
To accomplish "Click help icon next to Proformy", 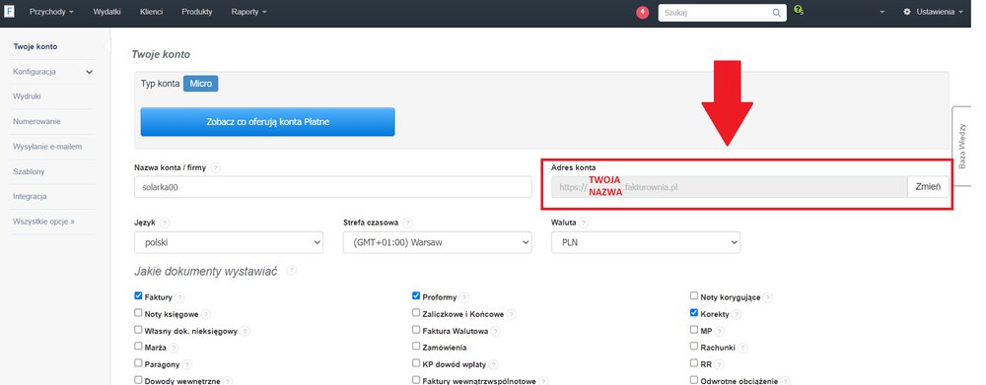I will (463, 297).
